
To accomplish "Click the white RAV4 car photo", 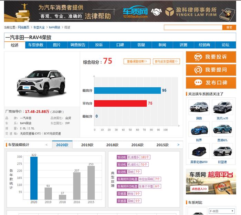I will coord(41,84).
